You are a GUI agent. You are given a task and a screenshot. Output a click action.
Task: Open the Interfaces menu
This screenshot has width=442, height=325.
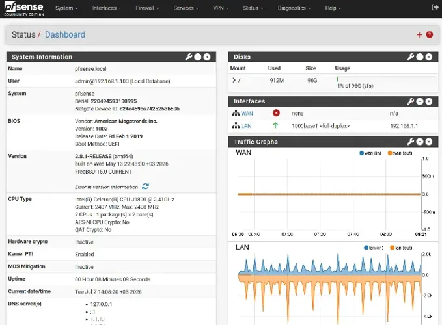(107, 8)
